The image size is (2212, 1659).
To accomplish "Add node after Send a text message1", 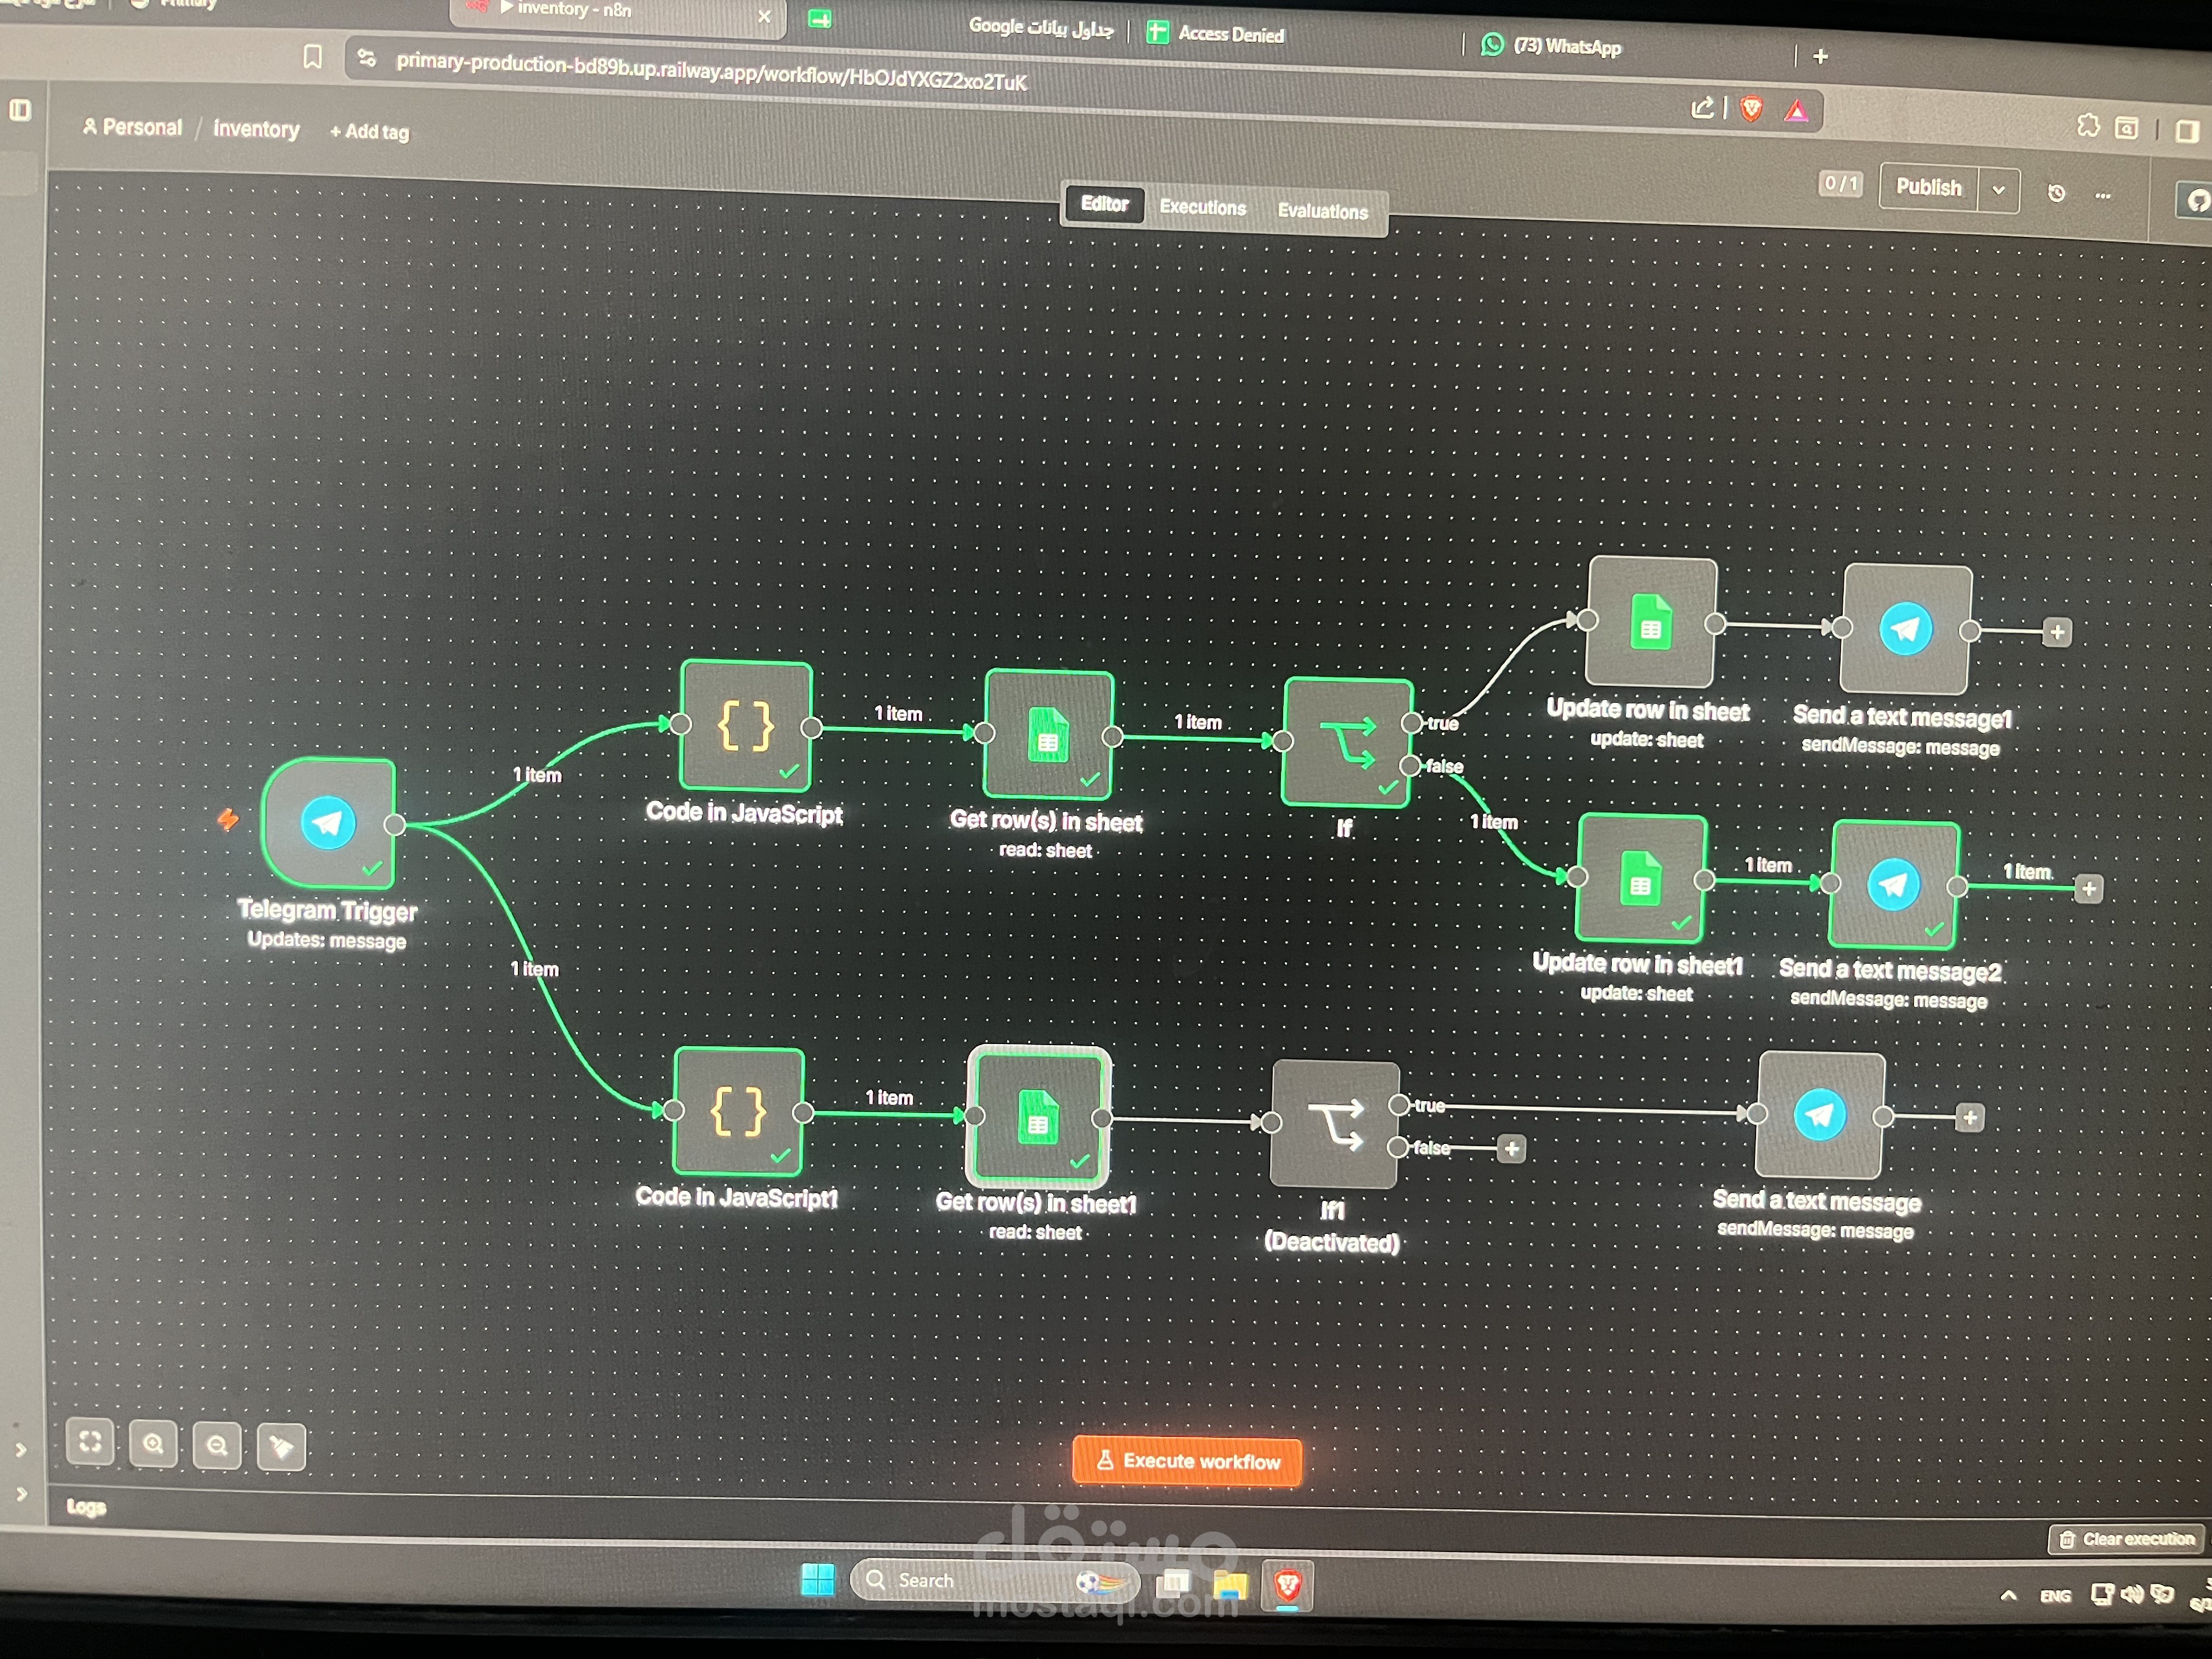I will 2057,632.
